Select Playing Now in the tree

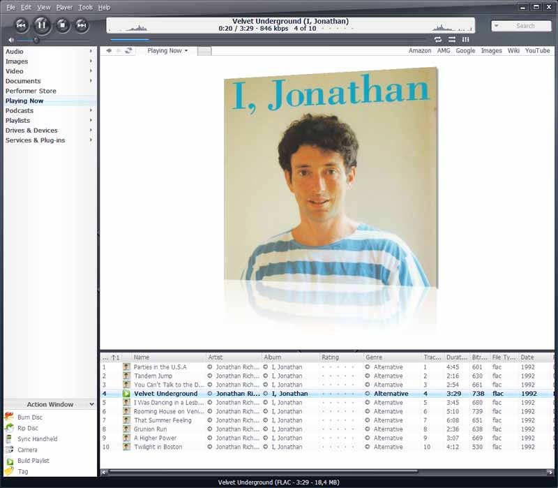(24, 101)
